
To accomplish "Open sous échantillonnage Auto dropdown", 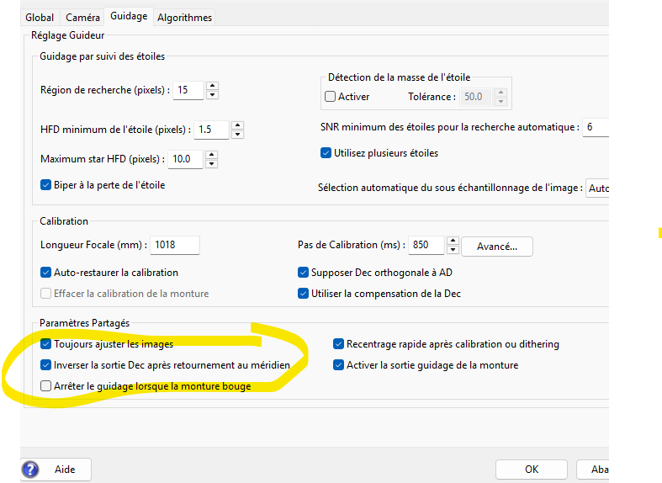I will coord(597,188).
